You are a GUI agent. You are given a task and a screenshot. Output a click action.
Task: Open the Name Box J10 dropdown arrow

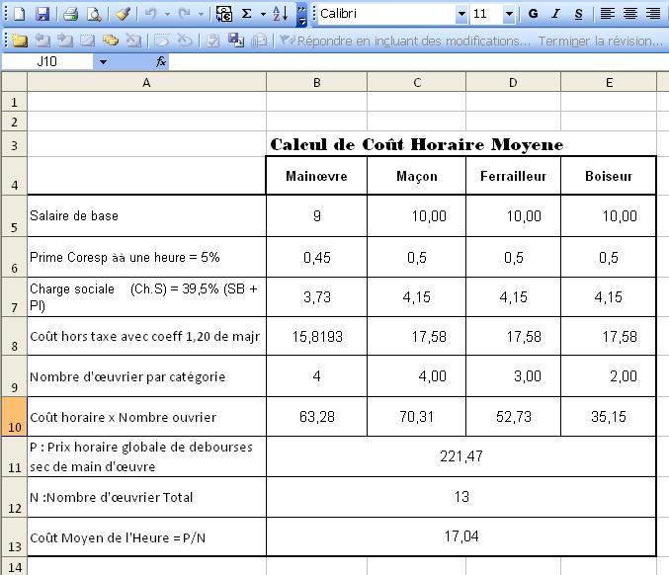click(103, 62)
